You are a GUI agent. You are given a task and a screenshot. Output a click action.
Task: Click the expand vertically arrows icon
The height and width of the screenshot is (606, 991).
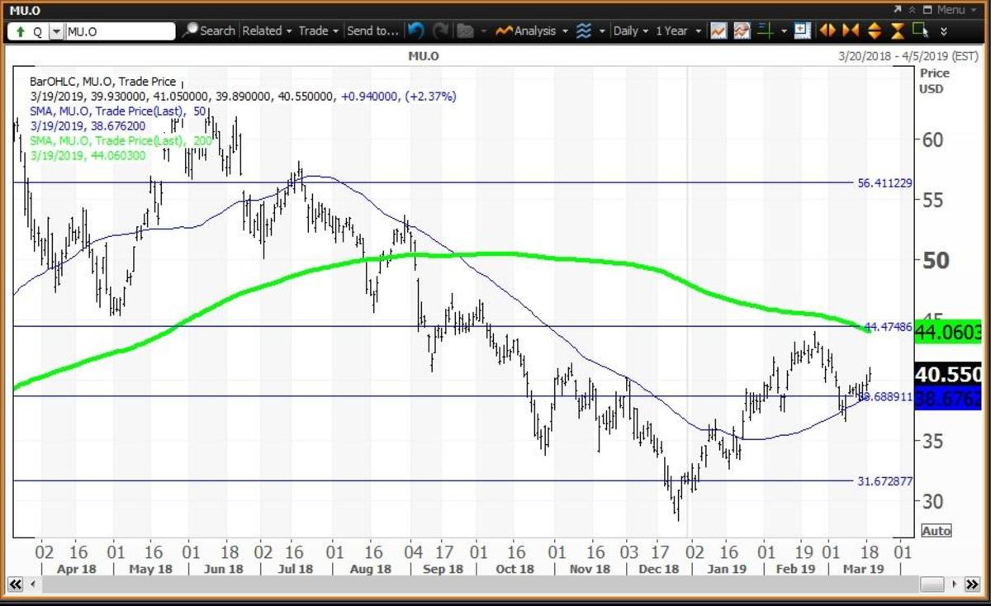tap(875, 31)
